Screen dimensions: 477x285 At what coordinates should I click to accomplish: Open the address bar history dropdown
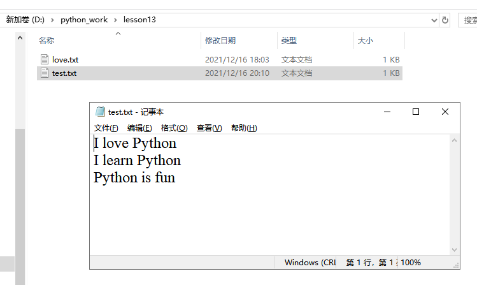tap(434, 20)
